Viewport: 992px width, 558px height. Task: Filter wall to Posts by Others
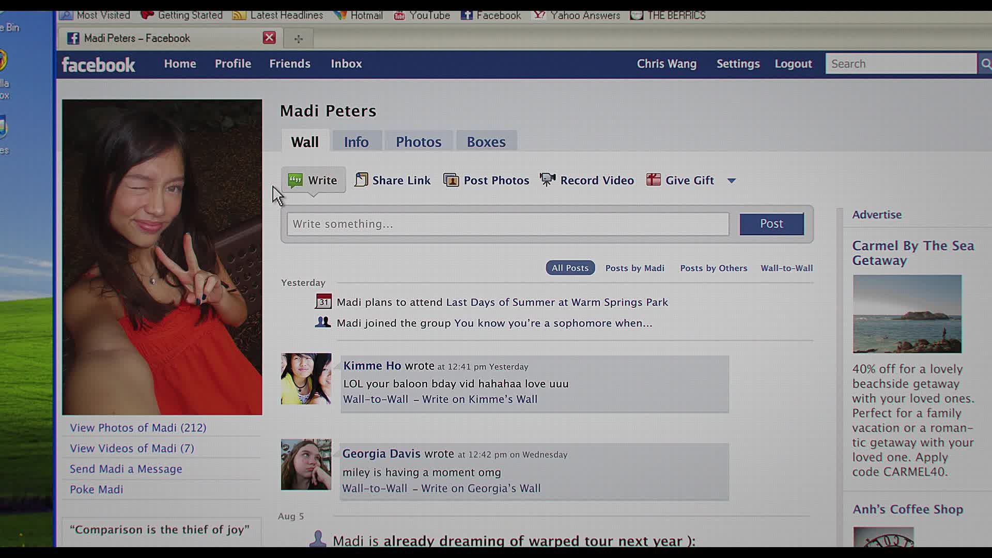714,268
